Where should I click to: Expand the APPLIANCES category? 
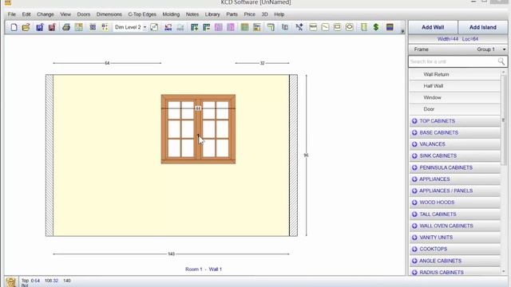[455, 179]
